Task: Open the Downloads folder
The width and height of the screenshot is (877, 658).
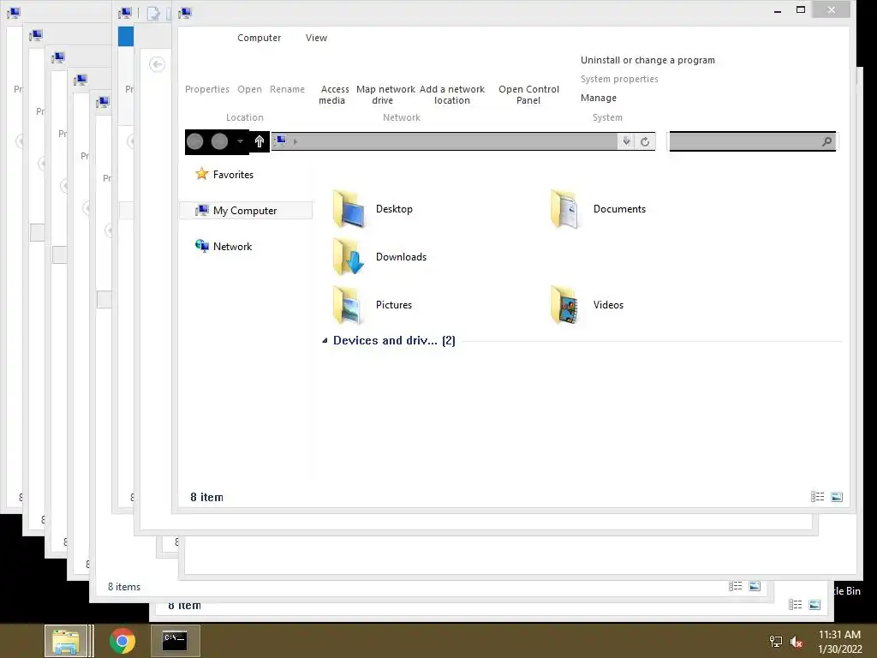Action: tap(379, 257)
